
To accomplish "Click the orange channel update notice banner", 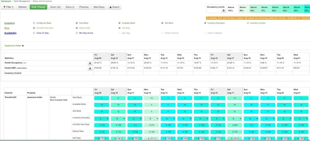I will [258, 18].
